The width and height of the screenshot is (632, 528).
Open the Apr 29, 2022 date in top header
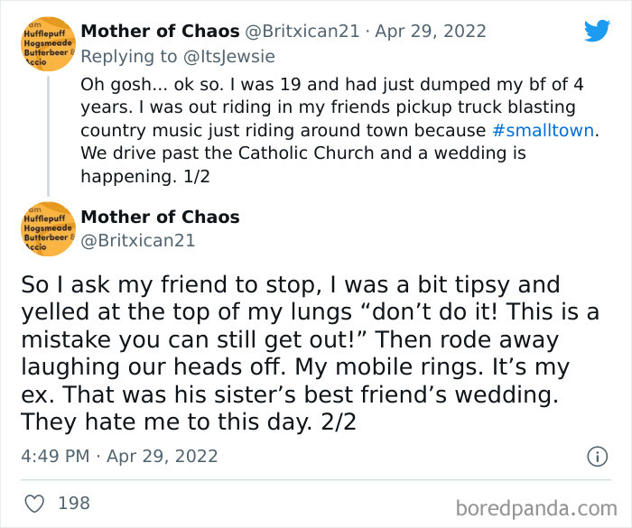coord(430,32)
